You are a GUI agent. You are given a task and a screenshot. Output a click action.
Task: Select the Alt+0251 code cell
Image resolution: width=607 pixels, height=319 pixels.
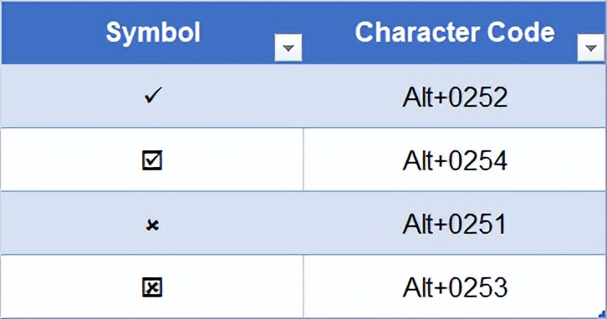[x=455, y=224]
